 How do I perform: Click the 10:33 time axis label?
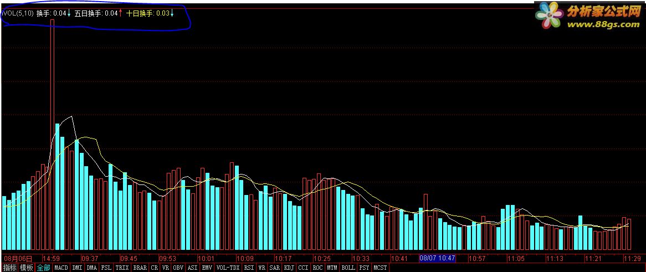coord(361,258)
